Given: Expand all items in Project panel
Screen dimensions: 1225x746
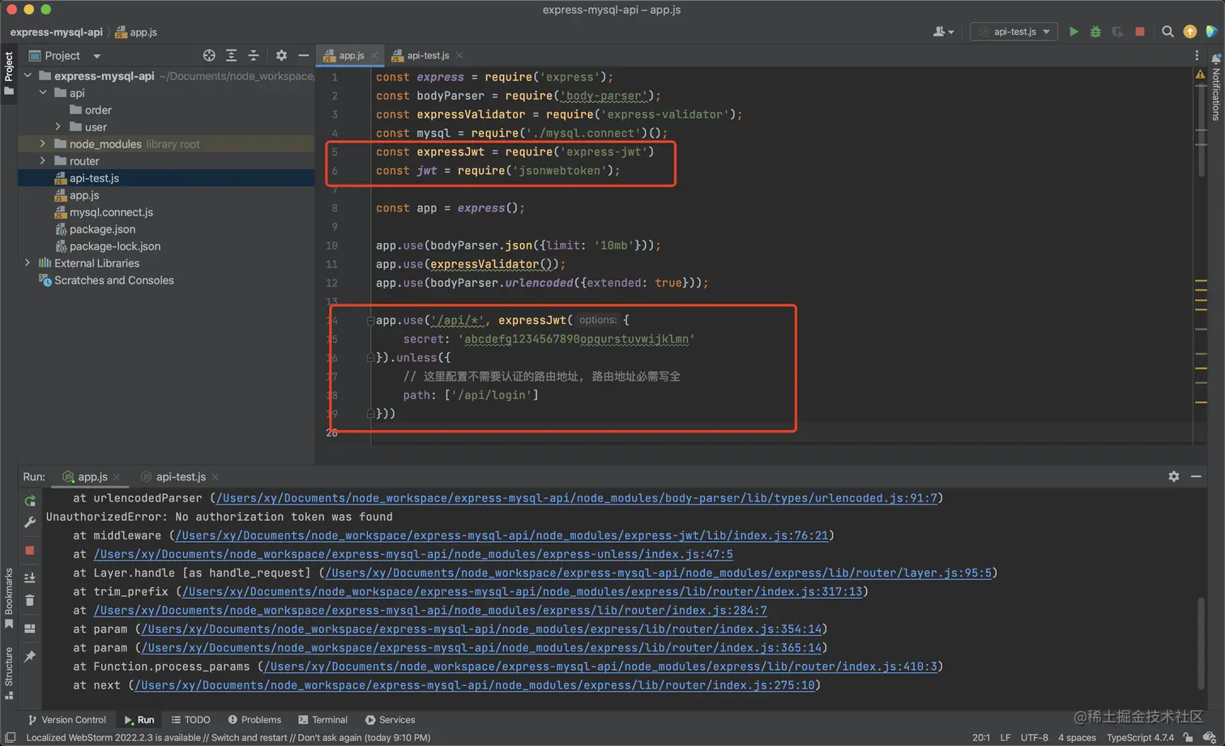Looking at the screenshot, I should (232, 55).
